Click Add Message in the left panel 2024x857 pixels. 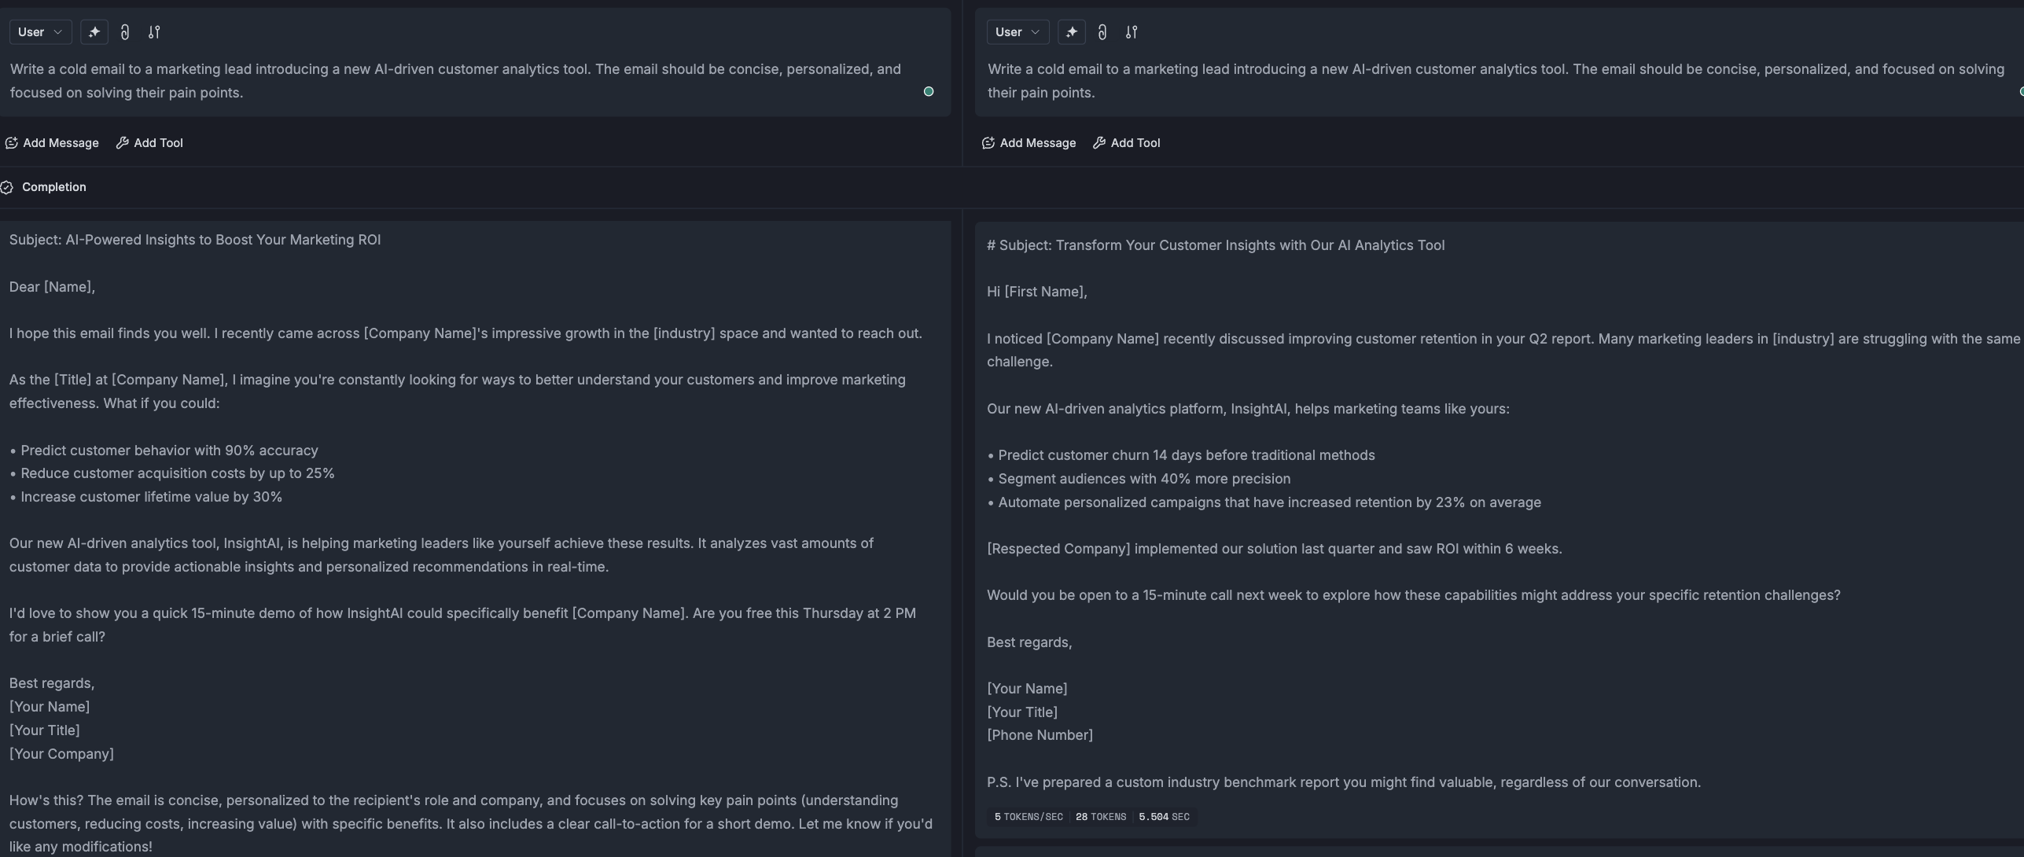coord(61,143)
